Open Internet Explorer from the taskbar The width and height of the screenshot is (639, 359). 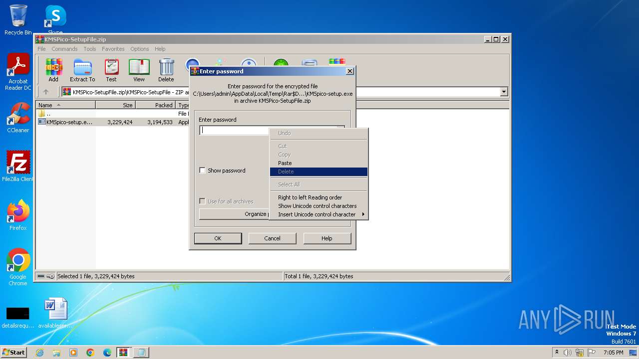tap(39, 353)
